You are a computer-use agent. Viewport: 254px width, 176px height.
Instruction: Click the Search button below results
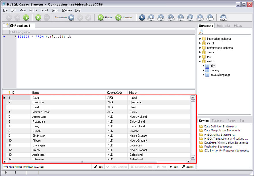(x=188, y=167)
